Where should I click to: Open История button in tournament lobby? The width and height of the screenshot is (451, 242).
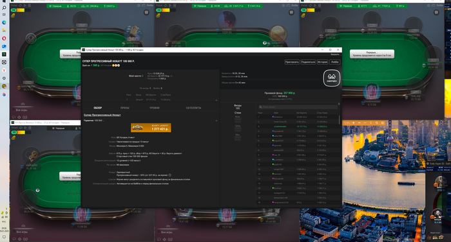pyautogui.click(x=322, y=62)
